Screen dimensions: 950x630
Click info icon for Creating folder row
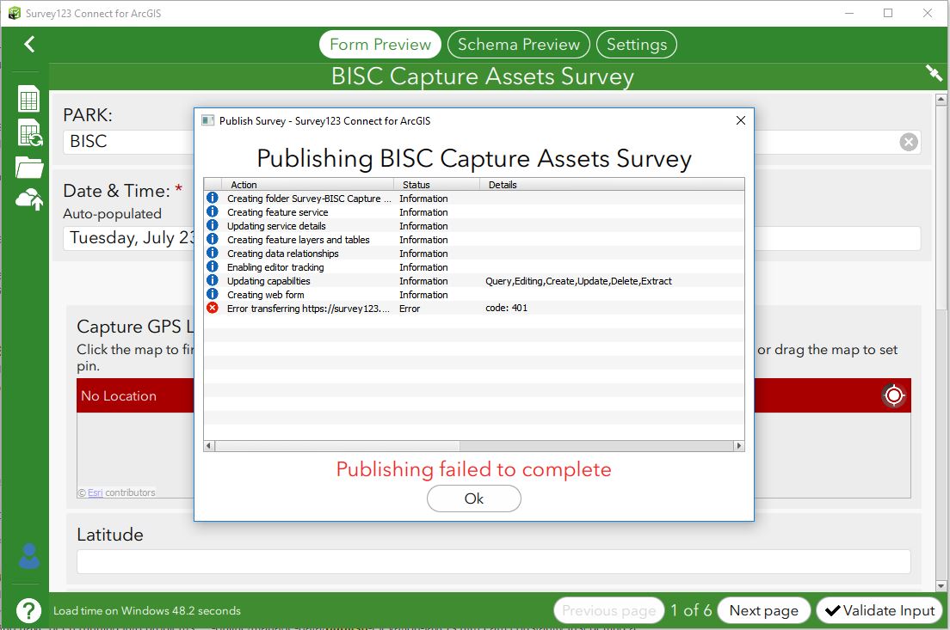212,198
